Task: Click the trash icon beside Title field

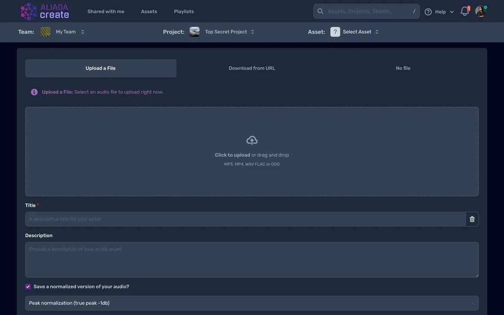Action: (472, 219)
